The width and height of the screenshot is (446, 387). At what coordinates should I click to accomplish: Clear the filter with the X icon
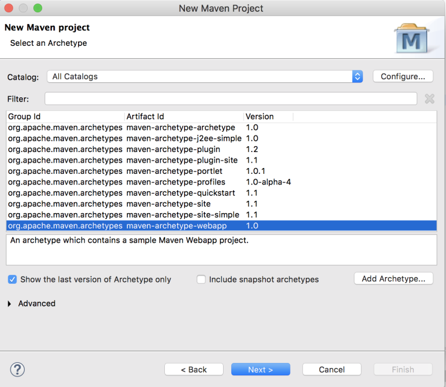click(x=430, y=99)
